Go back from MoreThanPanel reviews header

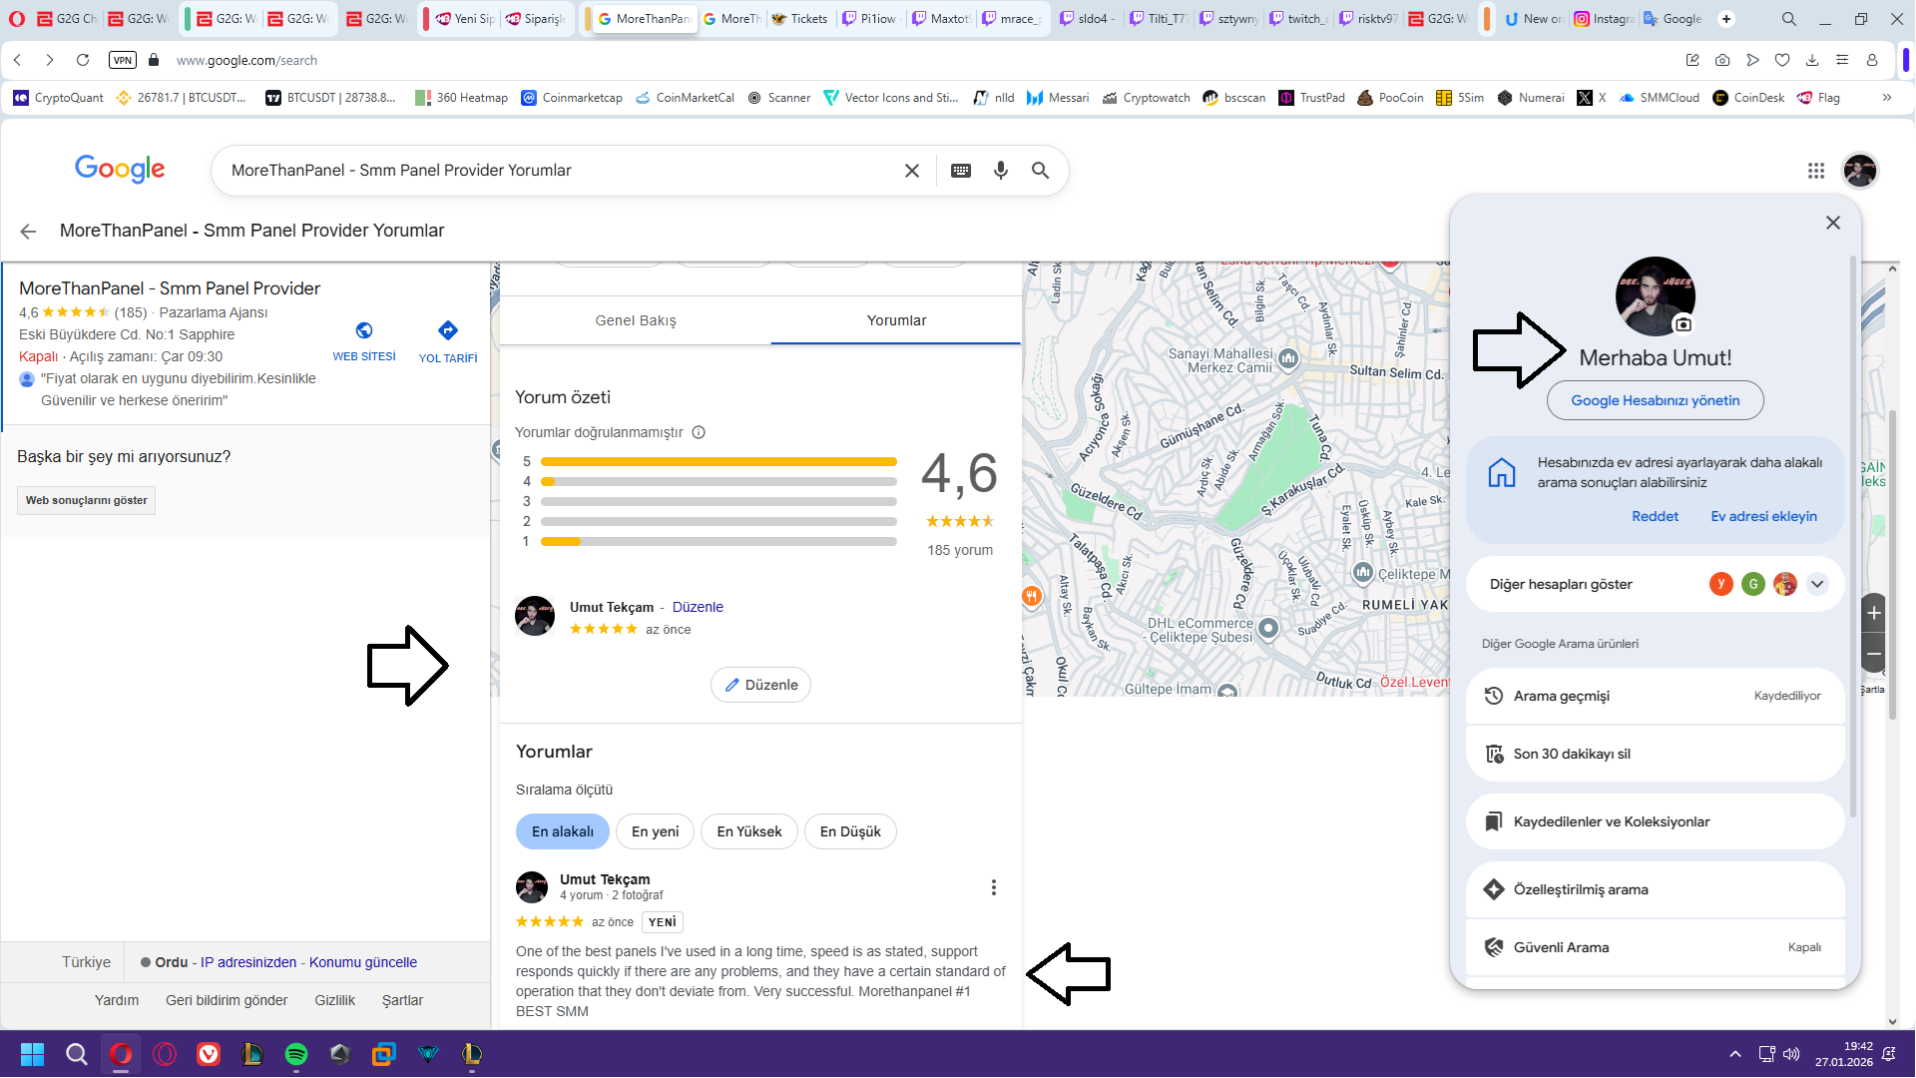coord(28,232)
